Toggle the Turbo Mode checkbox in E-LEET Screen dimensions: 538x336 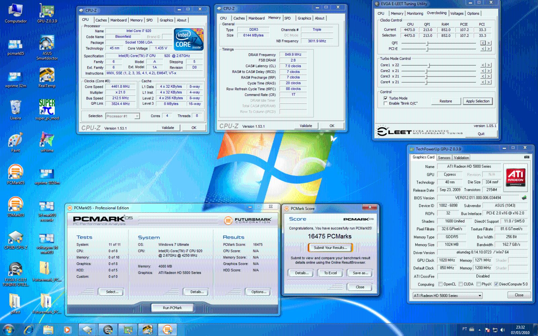[x=385, y=98]
